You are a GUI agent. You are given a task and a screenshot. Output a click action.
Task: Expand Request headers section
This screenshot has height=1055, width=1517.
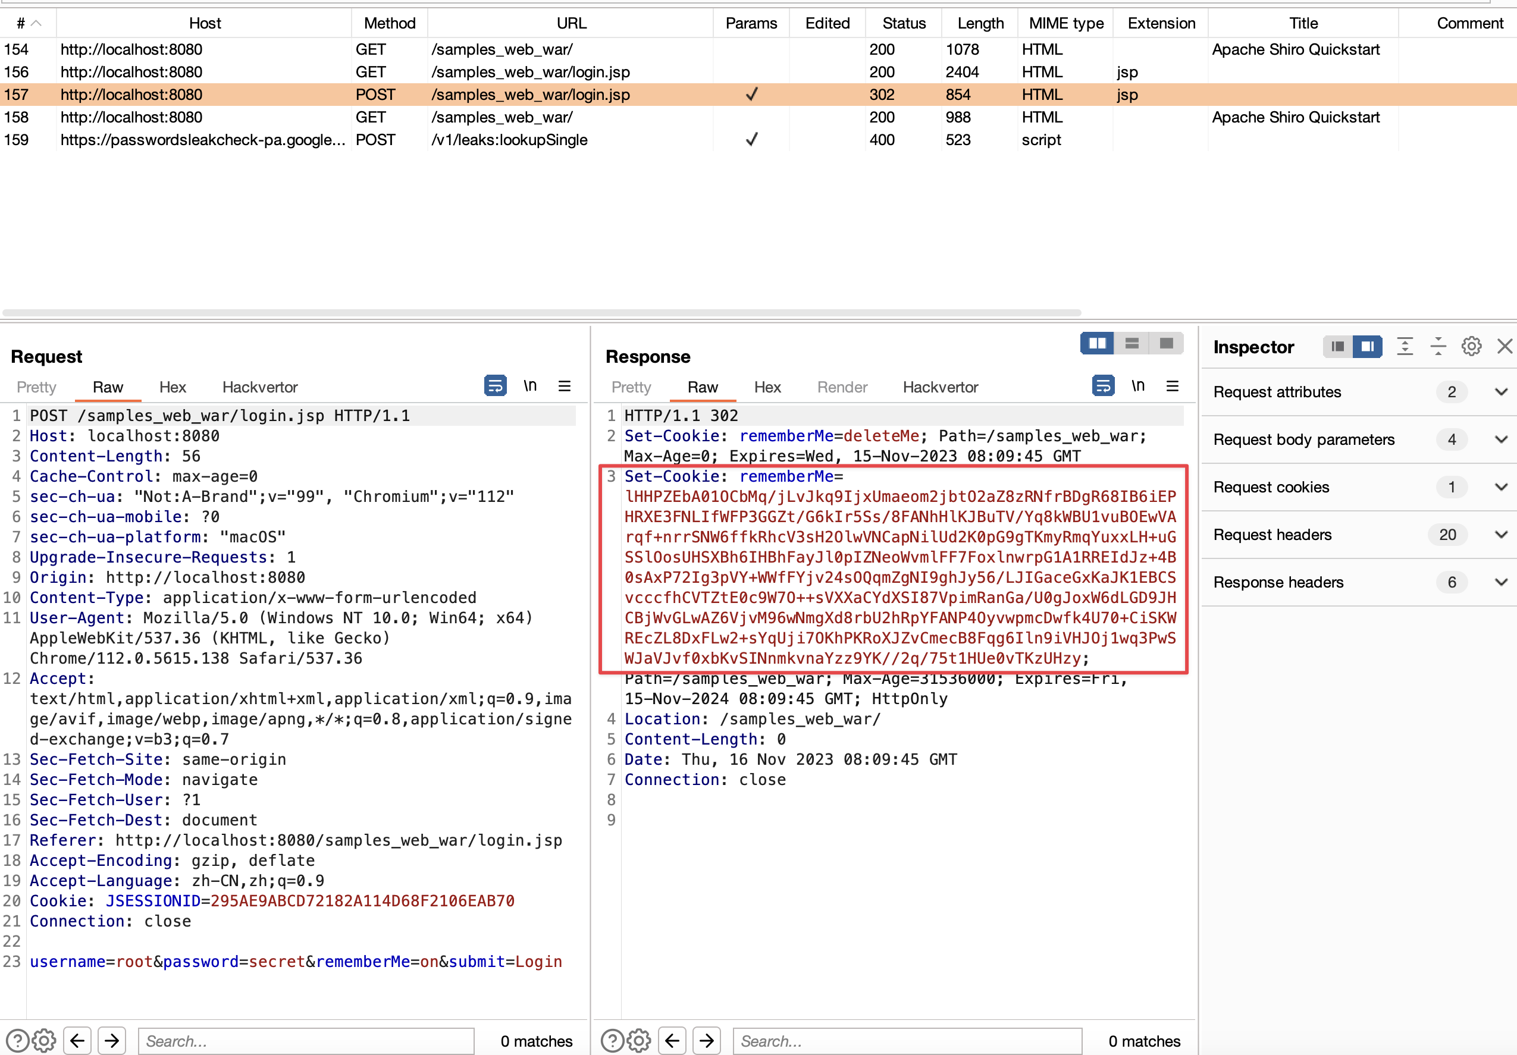click(x=1358, y=535)
